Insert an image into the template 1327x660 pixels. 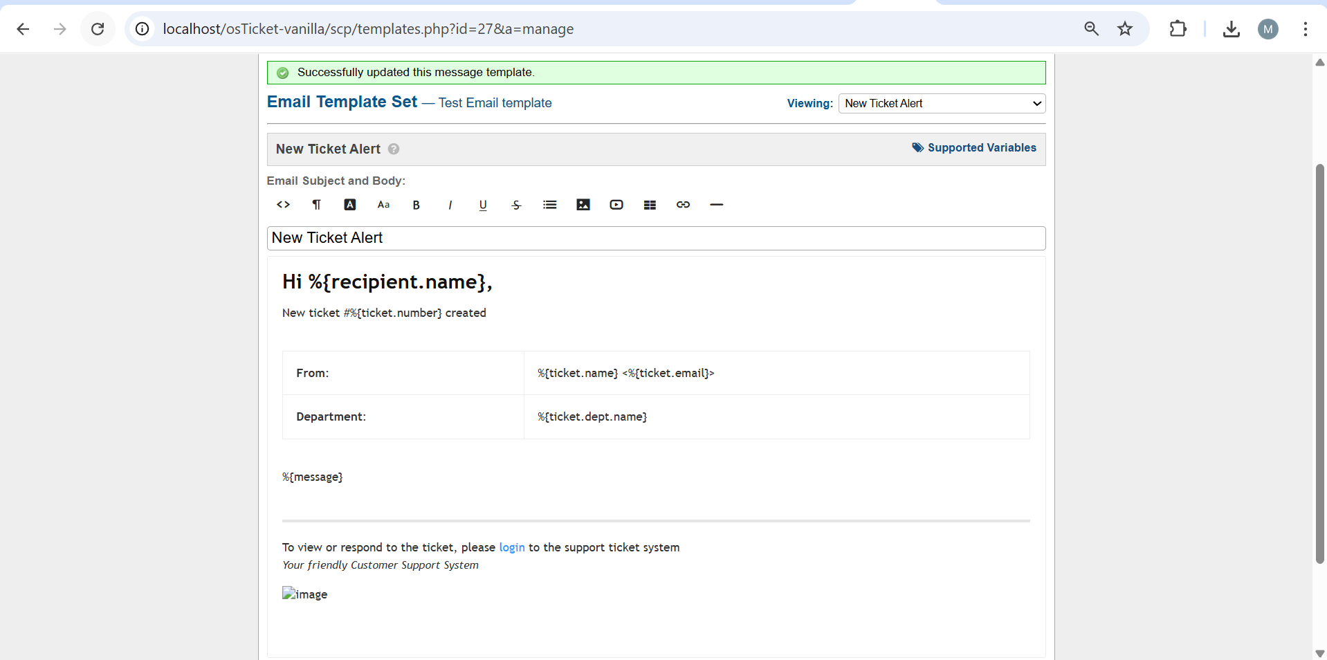tap(583, 205)
